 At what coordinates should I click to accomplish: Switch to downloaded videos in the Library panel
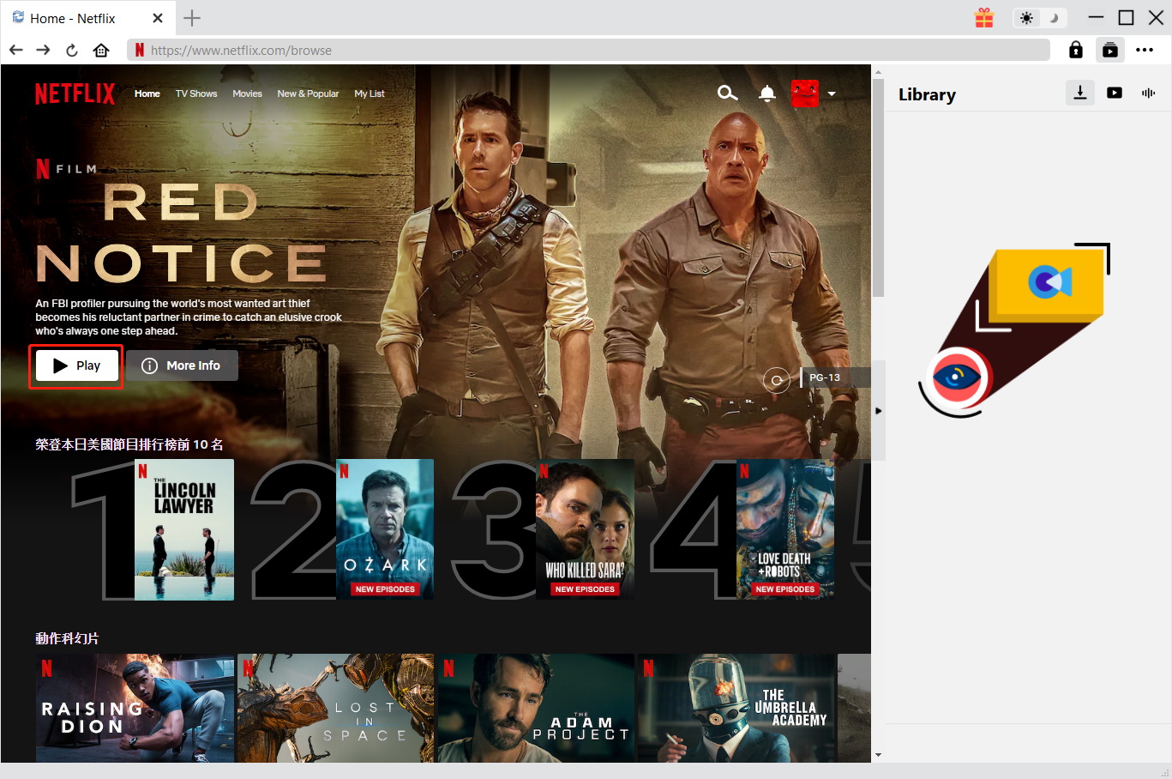pos(1114,93)
